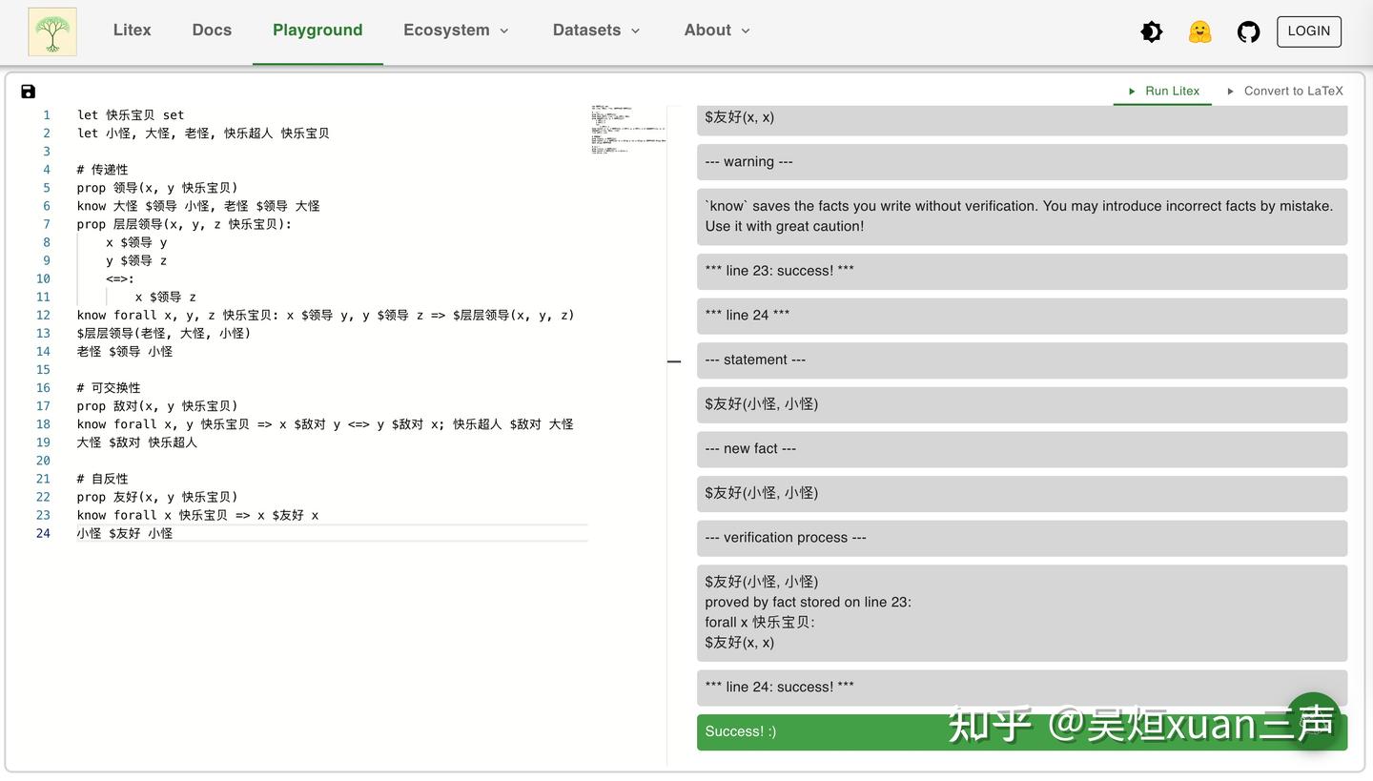Expand the About dropdown menu
Viewport: 1373px width, 781px height.
click(x=717, y=31)
